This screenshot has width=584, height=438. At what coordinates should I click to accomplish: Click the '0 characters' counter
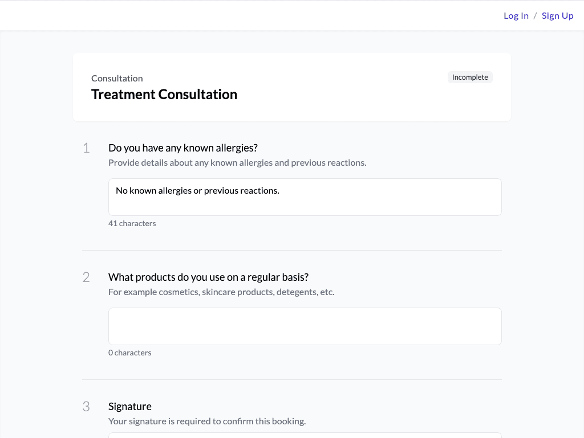tap(129, 353)
